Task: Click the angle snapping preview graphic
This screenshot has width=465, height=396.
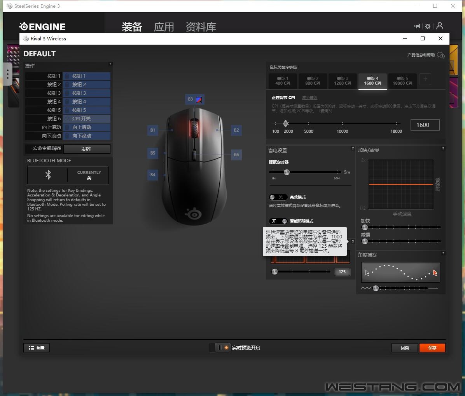Action: point(400,272)
